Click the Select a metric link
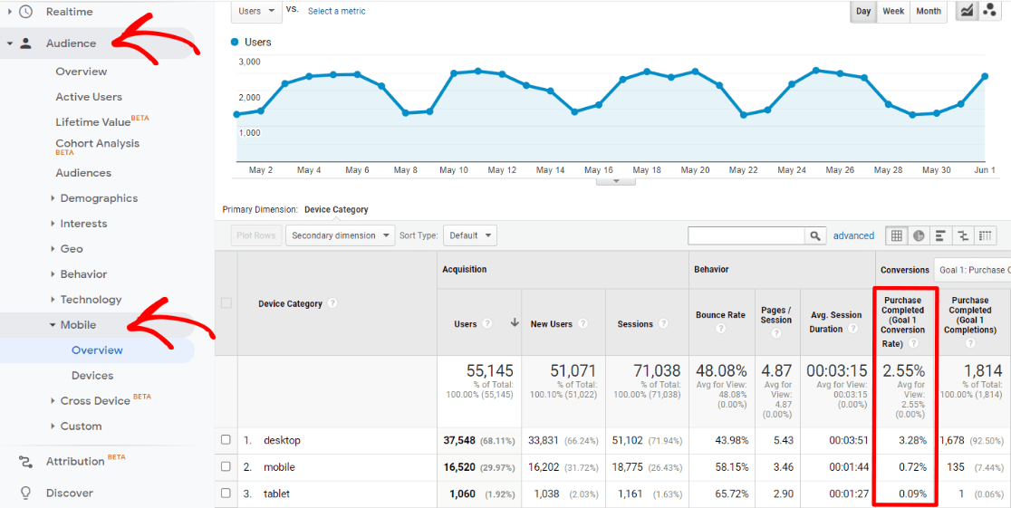 coord(337,11)
